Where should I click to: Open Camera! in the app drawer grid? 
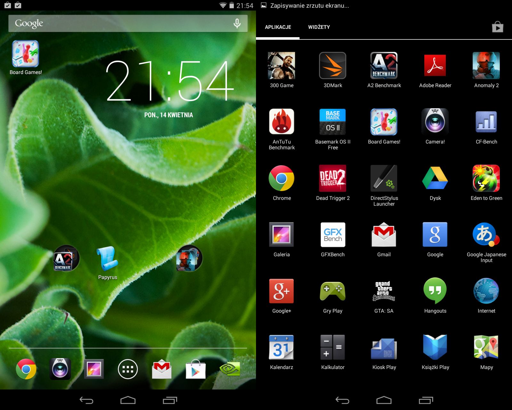[435, 122]
